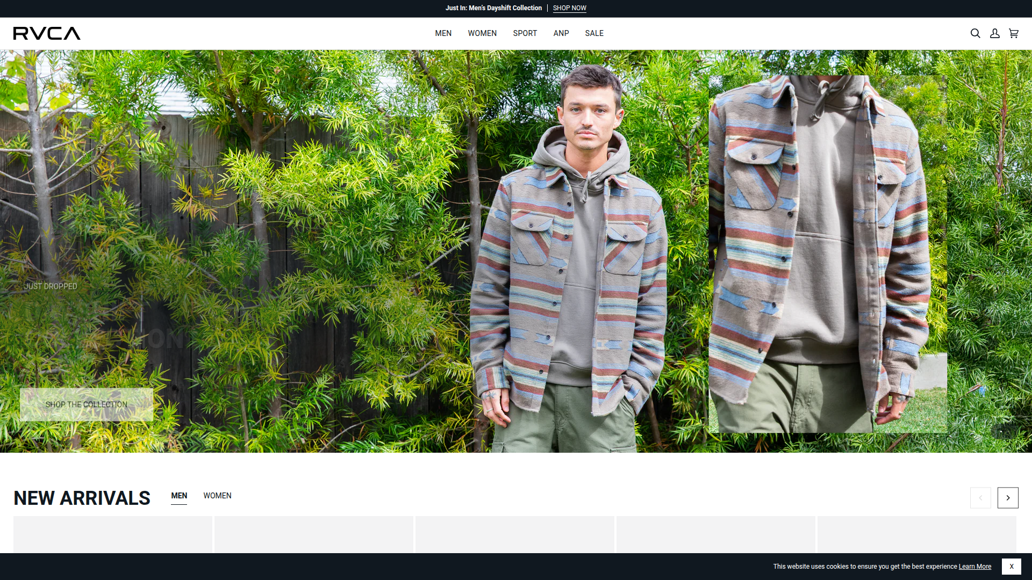Click the SHOP NOW link in banner
1032x580 pixels.
[569, 8]
